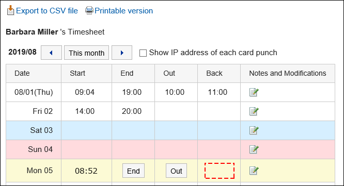Image resolution: width=344 pixels, height=186 pixels.
Task: Click the printer icon for Printable version
Action: (x=89, y=10)
